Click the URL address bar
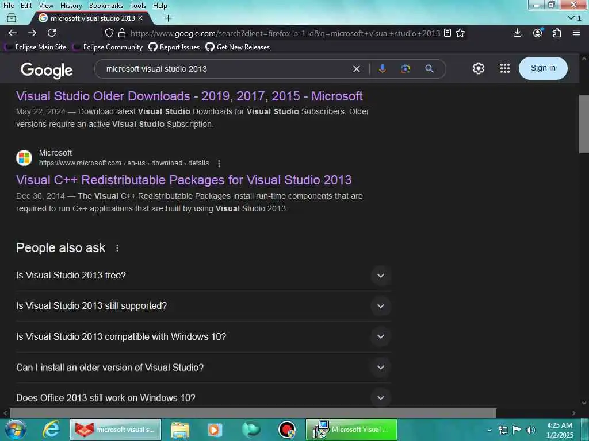 [x=285, y=33]
